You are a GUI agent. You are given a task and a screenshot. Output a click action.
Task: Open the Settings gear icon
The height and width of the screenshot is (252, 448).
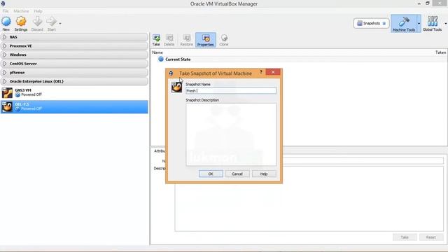pos(21,22)
